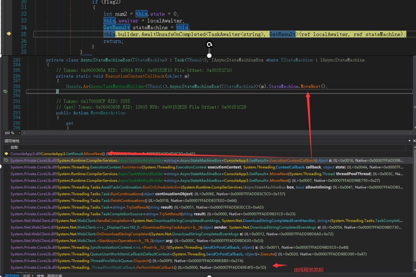Click the 100 % zoom value field

point(9,133)
